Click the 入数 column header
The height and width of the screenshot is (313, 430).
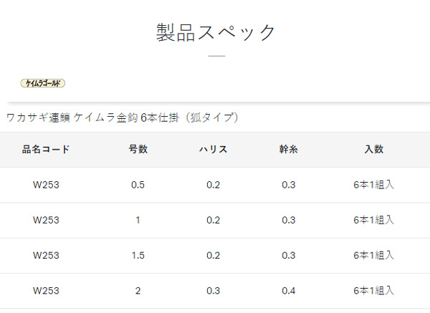374,150
